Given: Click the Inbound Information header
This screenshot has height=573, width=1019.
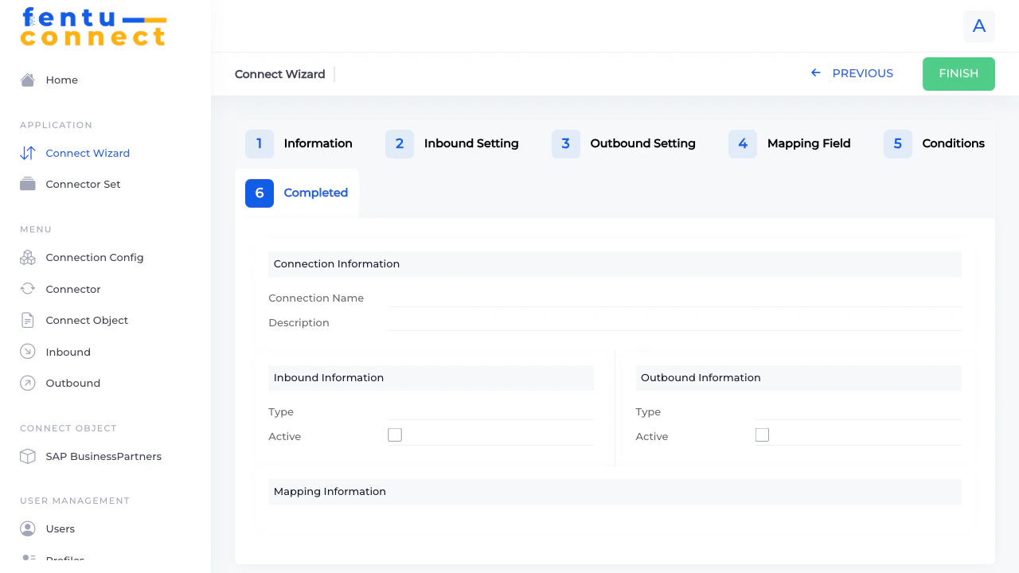Looking at the screenshot, I should pos(431,378).
